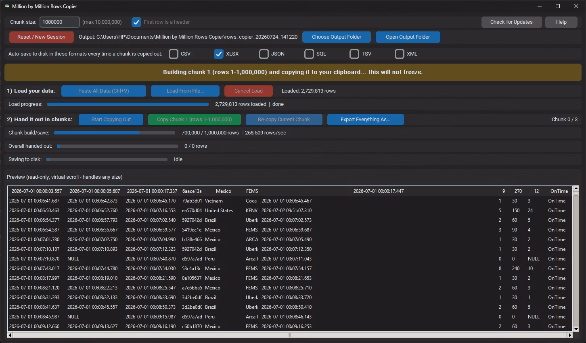
Task: Select preview cell 'Vietnam'
Action: [x=213, y=201]
